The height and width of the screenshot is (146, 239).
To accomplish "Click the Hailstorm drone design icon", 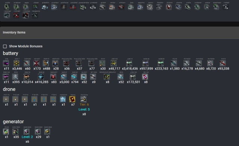I will coord(63,99).
